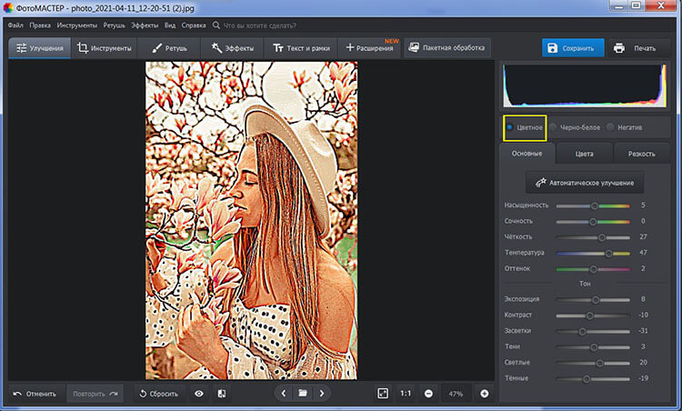Image resolution: width=682 pixels, height=411 pixels.
Task: Open the Резкость tab
Action: tap(642, 154)
